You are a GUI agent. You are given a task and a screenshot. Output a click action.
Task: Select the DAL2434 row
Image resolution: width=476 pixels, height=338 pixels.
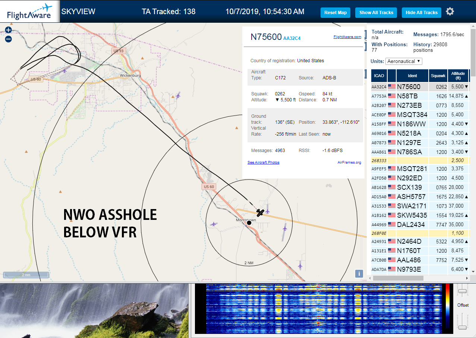pos(420,225)
